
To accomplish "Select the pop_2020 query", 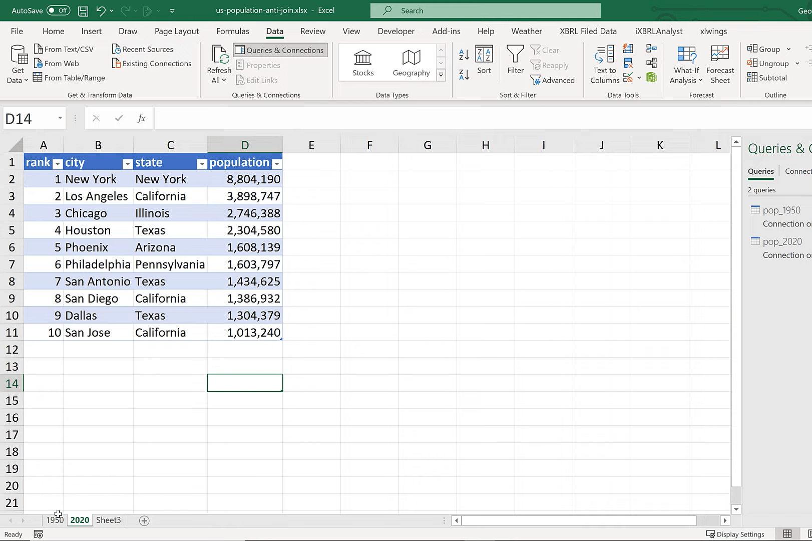I will [781, 241].
